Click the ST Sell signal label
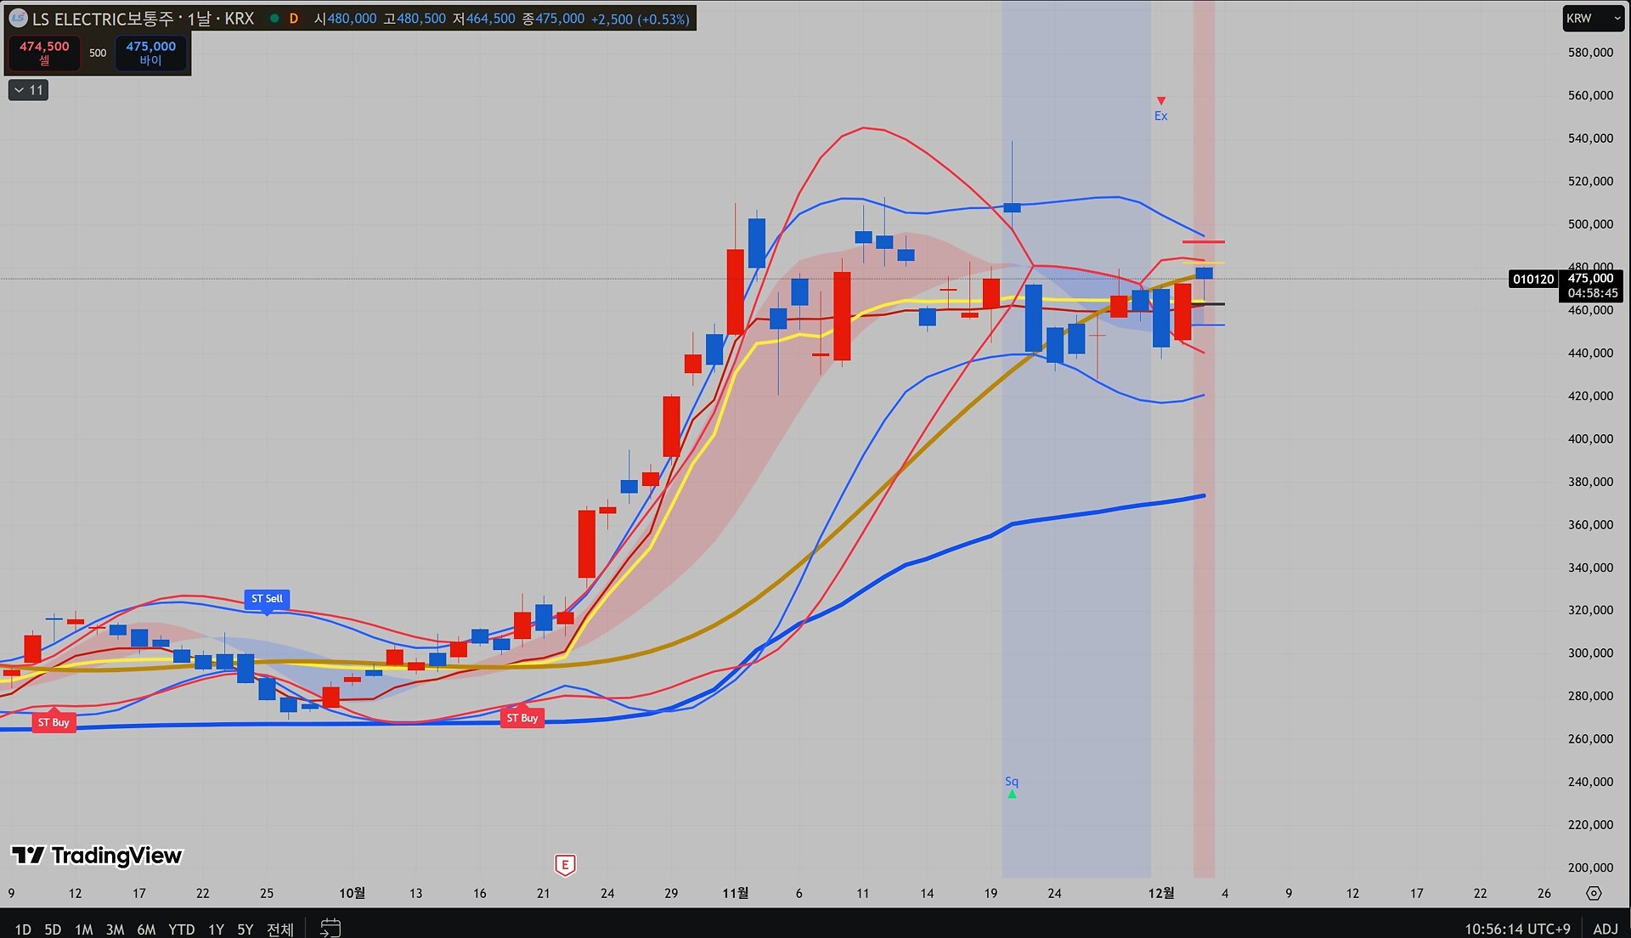This screenshot has width=1631, height=938. pyautogui.click(x=267, y=599)
